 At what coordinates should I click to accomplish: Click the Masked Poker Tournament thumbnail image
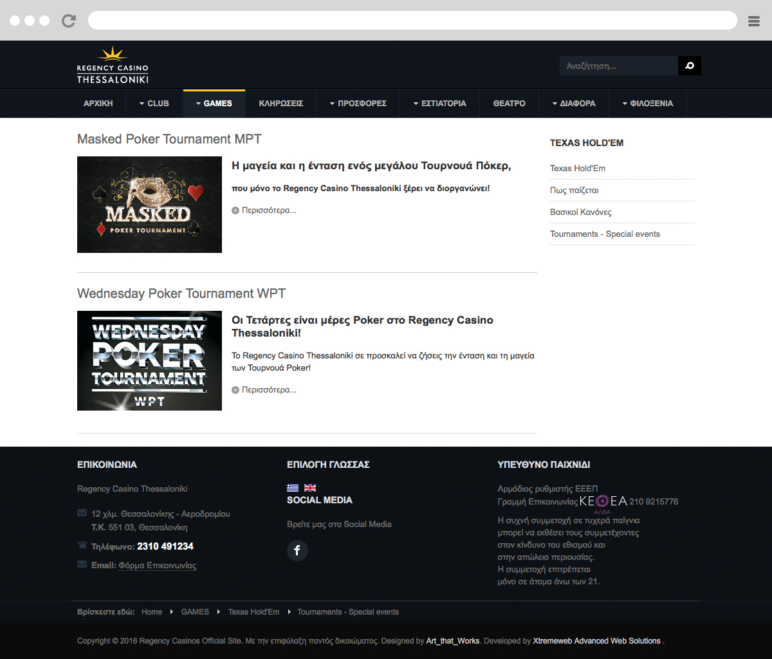tap(149, 205)
